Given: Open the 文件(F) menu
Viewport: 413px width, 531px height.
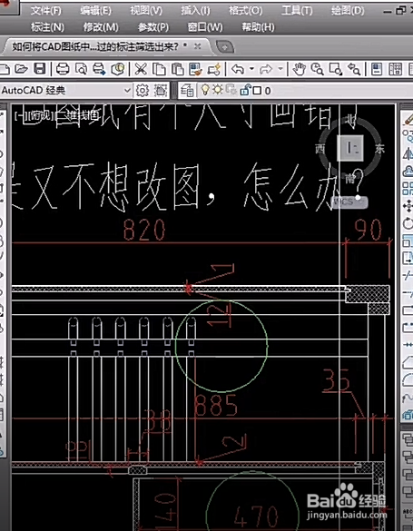Looking at the screenshot, I should coord(46,11).
